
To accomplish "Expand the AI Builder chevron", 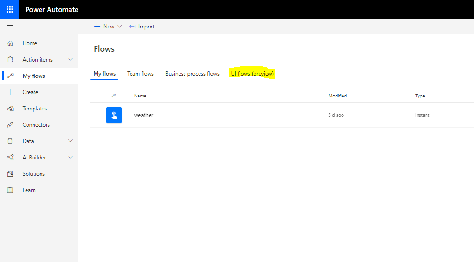I will click(x=70, y=157).
